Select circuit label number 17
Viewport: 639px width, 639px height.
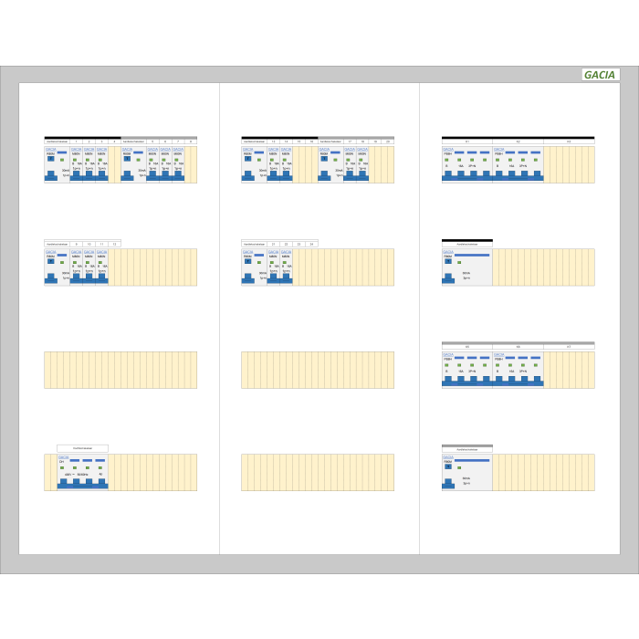pyautogui.click(x=350, y=141)
